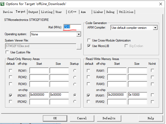Enable Use Cross-Module Optimization
The height and width of the screenshot is (124, 166).
[89, 40]
